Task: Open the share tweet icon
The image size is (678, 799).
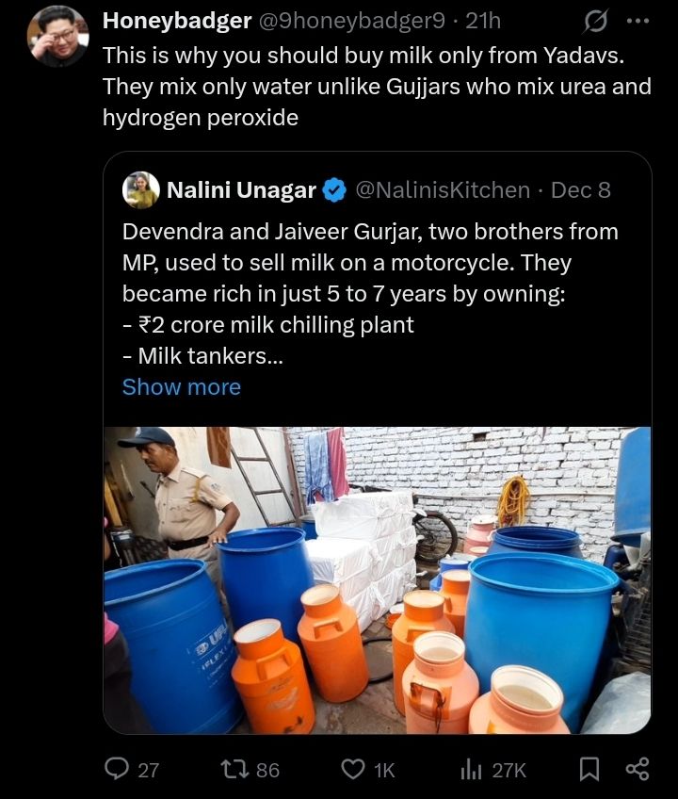Action: click(638, 769)
